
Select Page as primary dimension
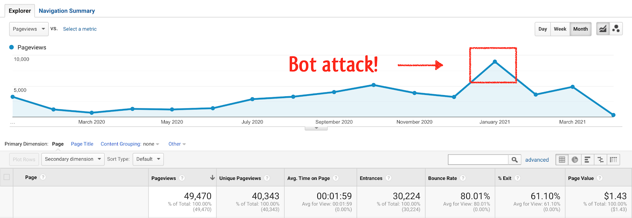tap(58, 144)
